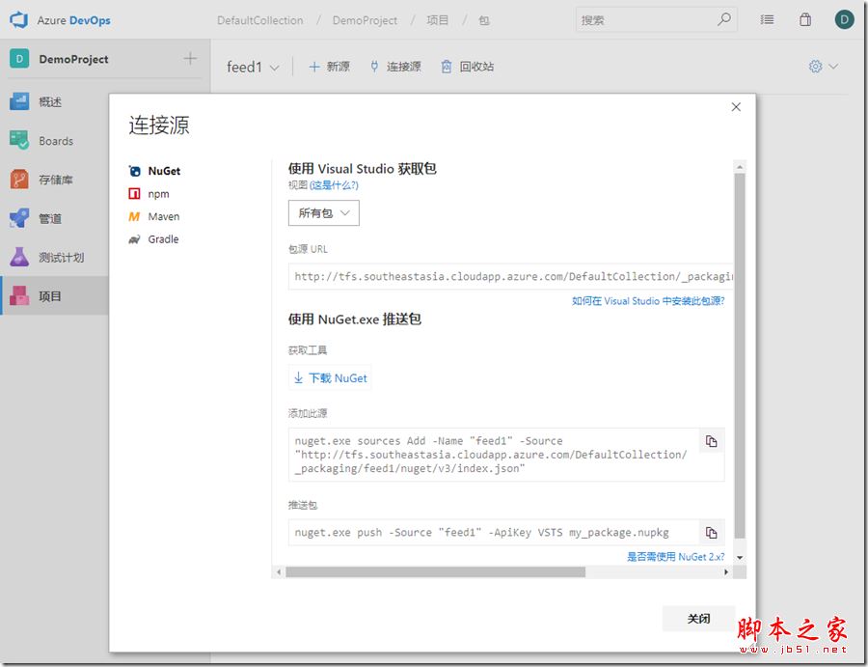The width and height of the screenshot is (868, 667).
Task: Click the Azure DevOps logo icon
Action: (x=19, y=20)
